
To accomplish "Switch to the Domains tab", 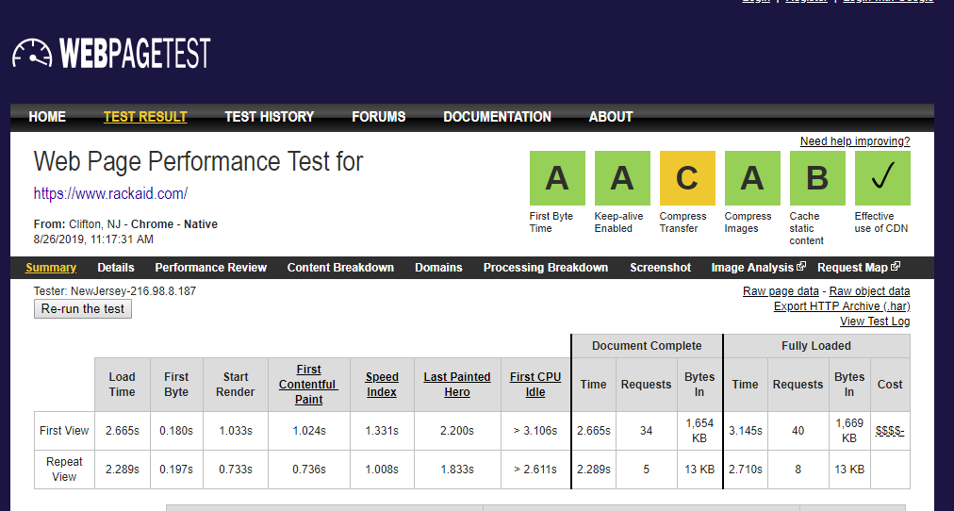I will click(438, 268).
